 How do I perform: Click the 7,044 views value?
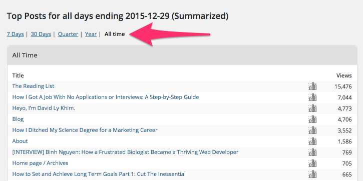[x=344, y=97]
